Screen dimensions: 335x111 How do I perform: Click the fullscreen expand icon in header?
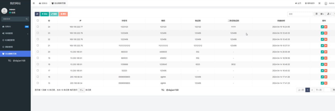(x=320, y=3)
